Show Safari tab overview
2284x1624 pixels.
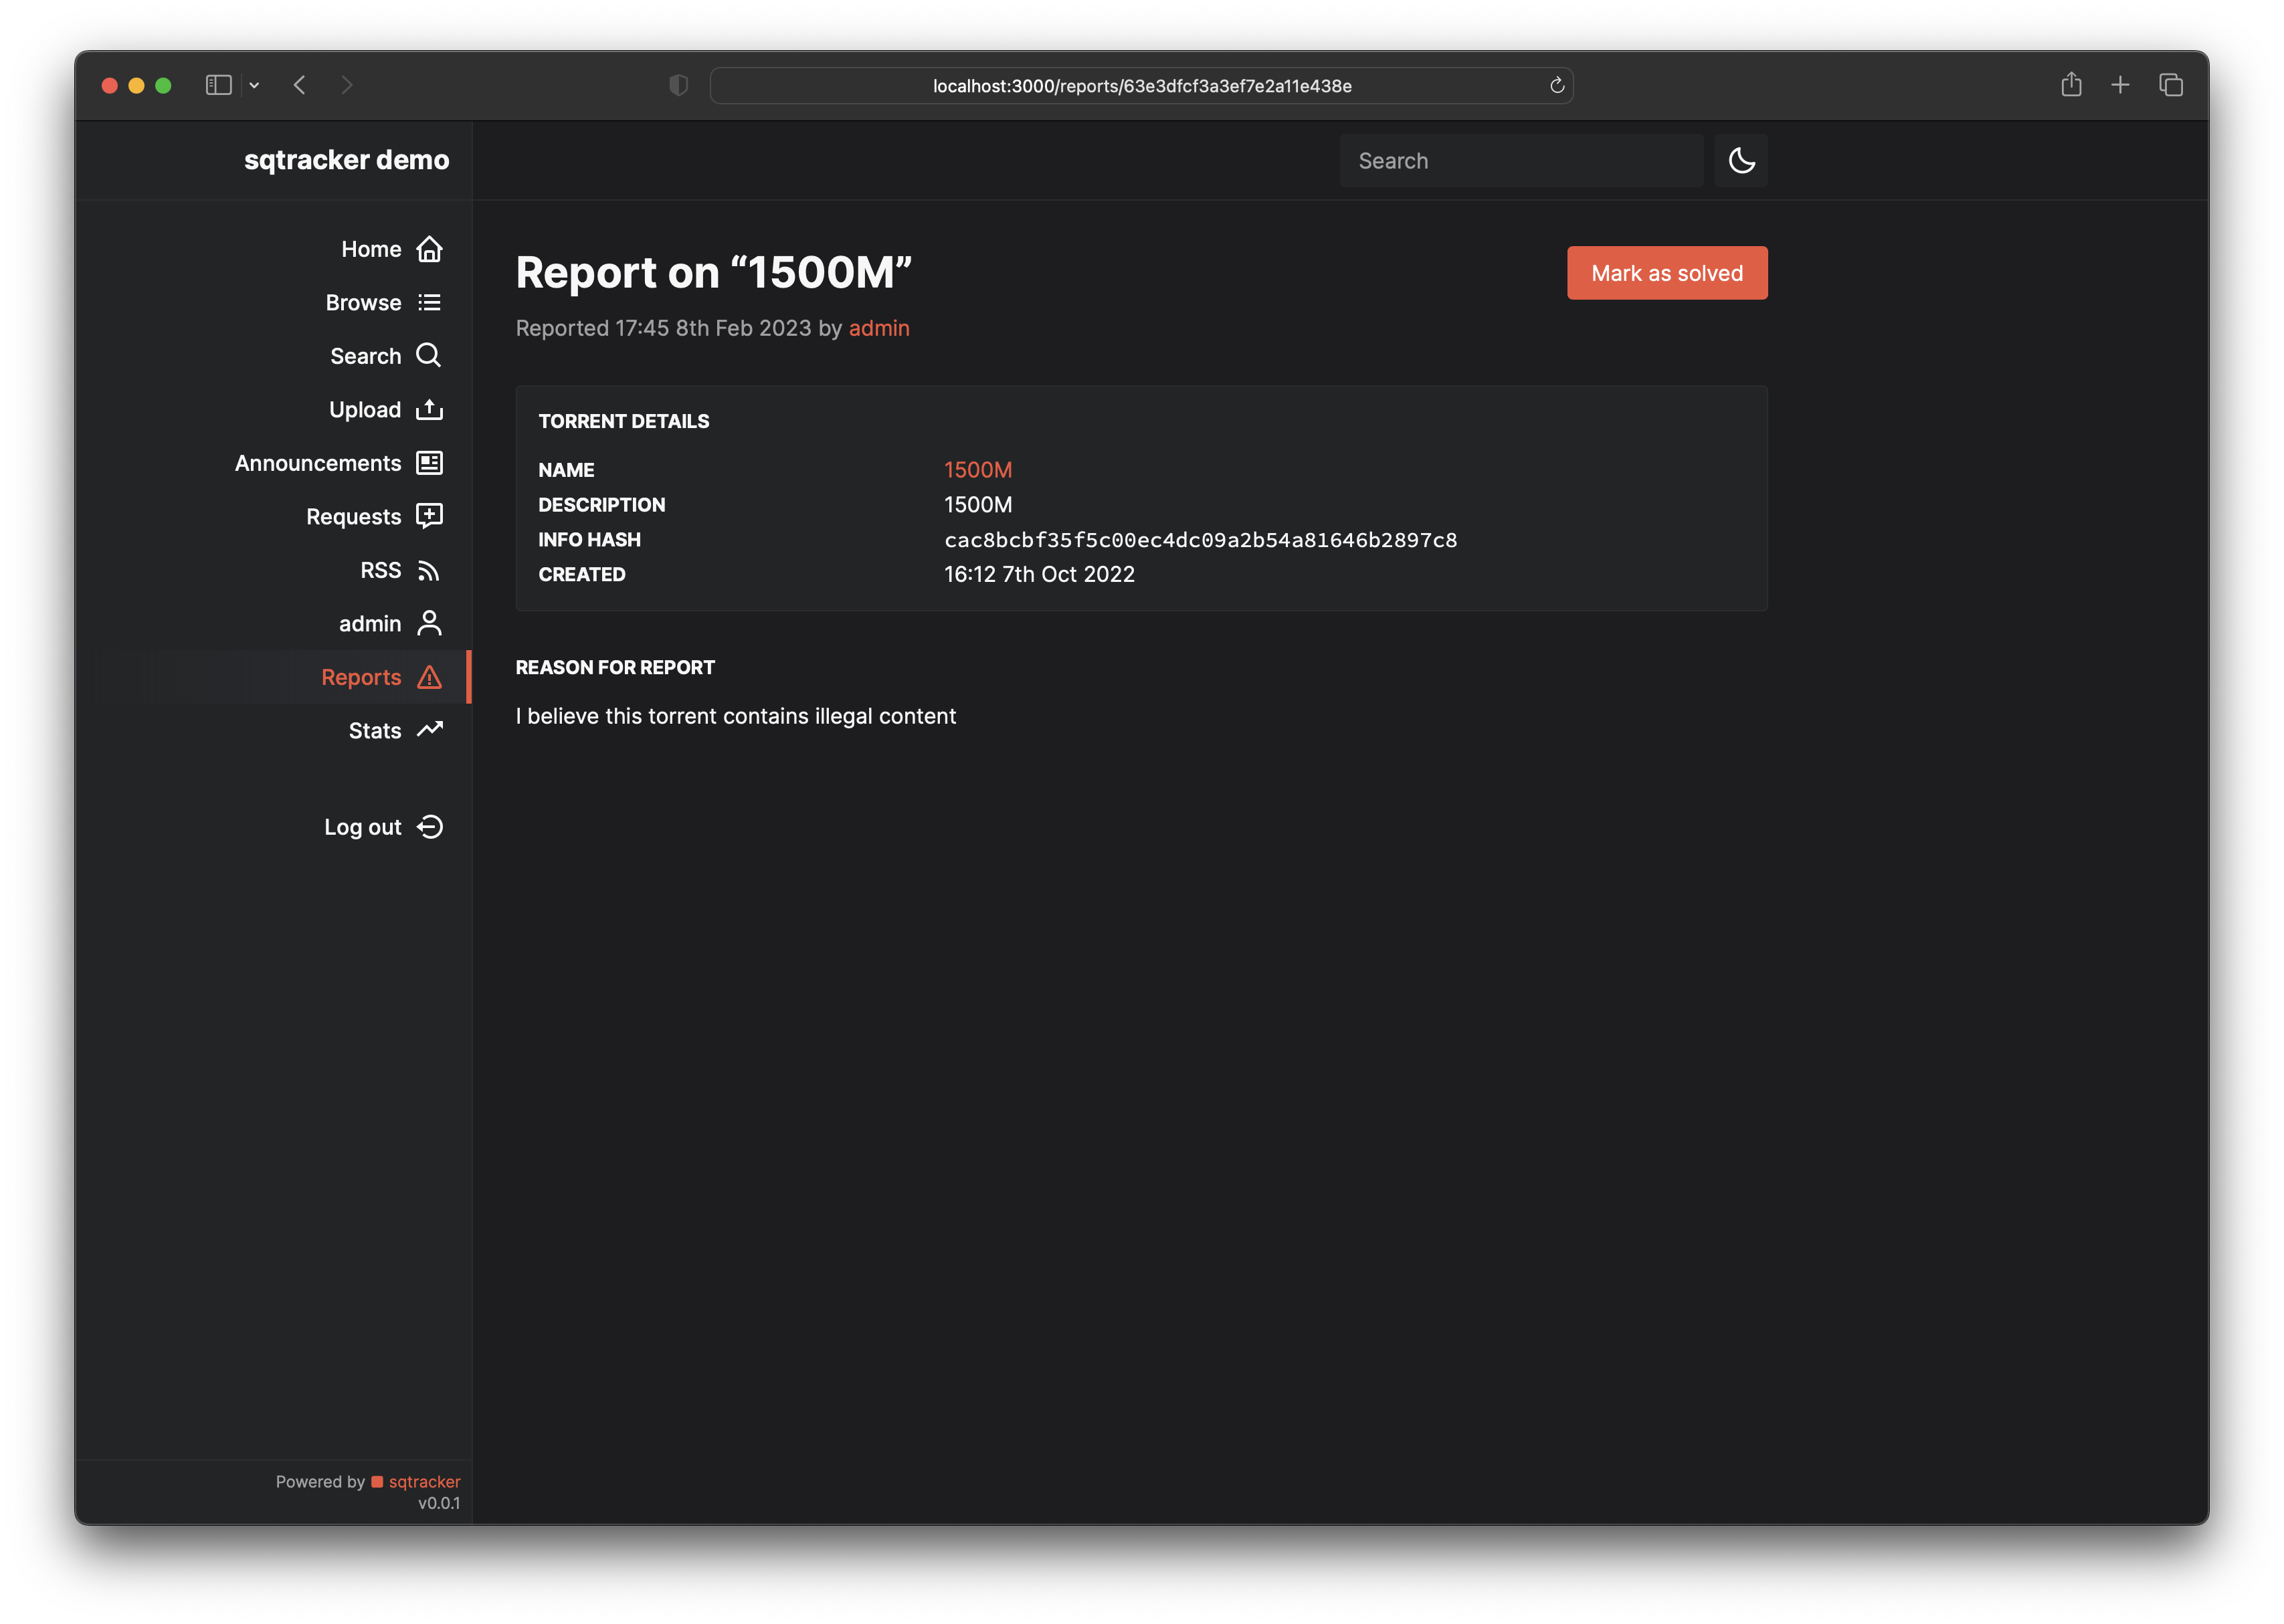2170,86
